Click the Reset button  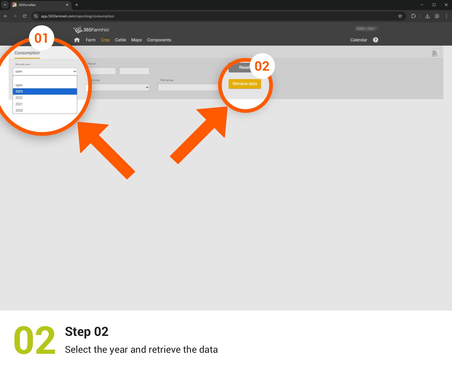(x=241, y=67)
